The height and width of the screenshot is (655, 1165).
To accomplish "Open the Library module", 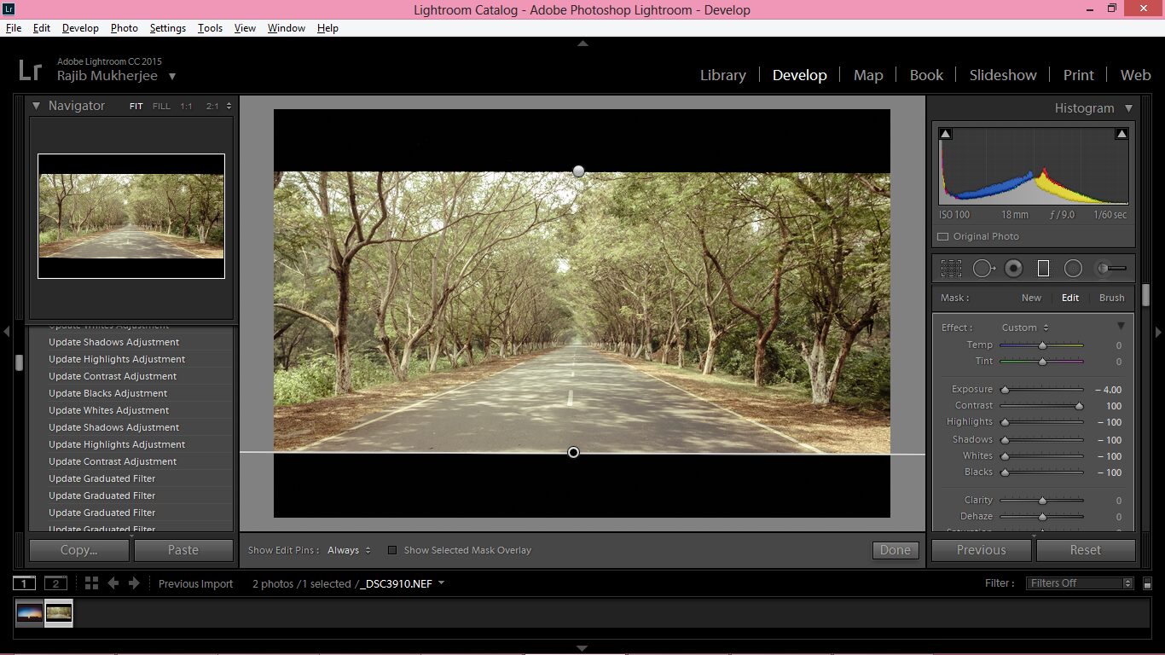I will point(723,75).
